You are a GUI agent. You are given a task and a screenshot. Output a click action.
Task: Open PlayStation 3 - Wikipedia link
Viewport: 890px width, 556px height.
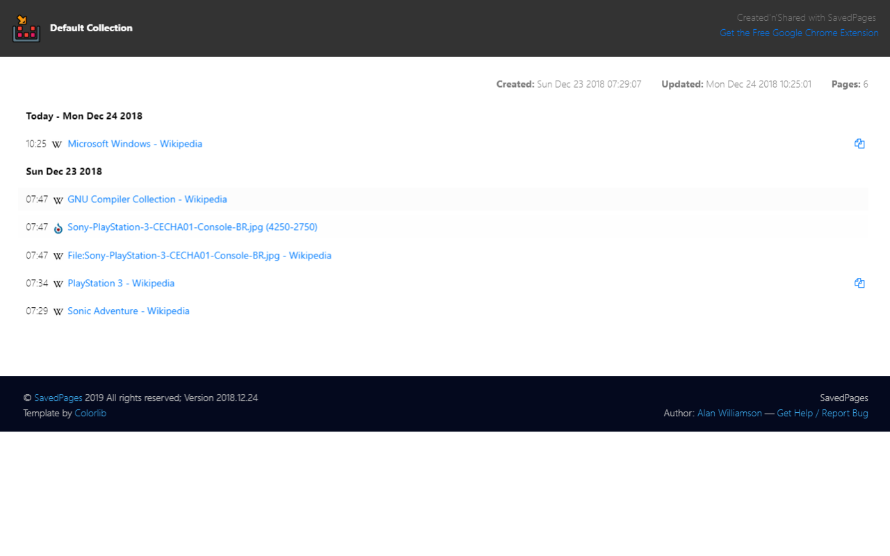click(121, 284)
